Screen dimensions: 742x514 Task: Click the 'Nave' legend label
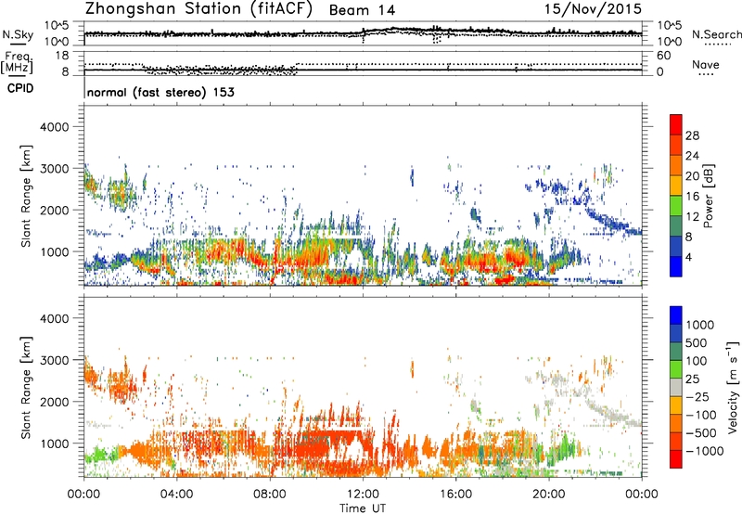(706, 65)
